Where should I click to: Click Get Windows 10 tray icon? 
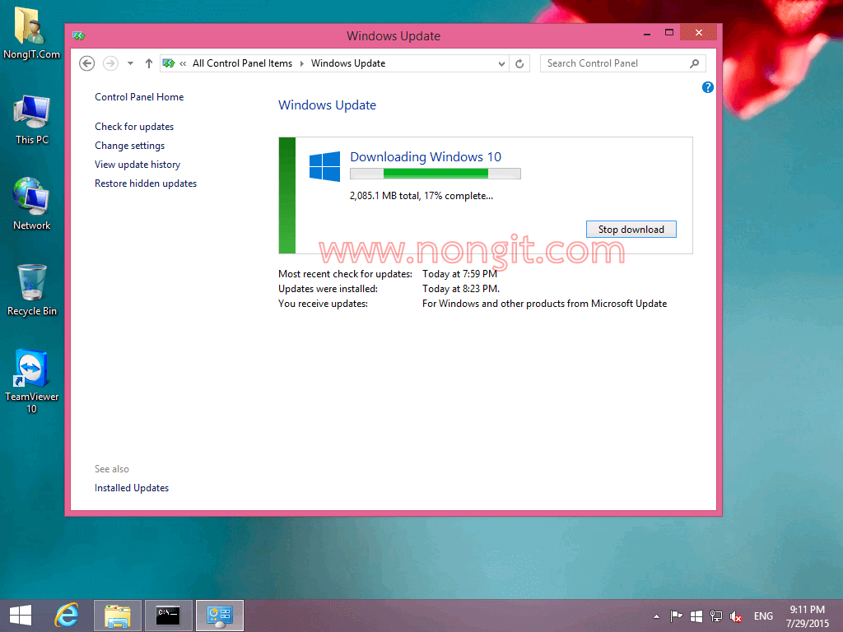[x=696, y=616]
